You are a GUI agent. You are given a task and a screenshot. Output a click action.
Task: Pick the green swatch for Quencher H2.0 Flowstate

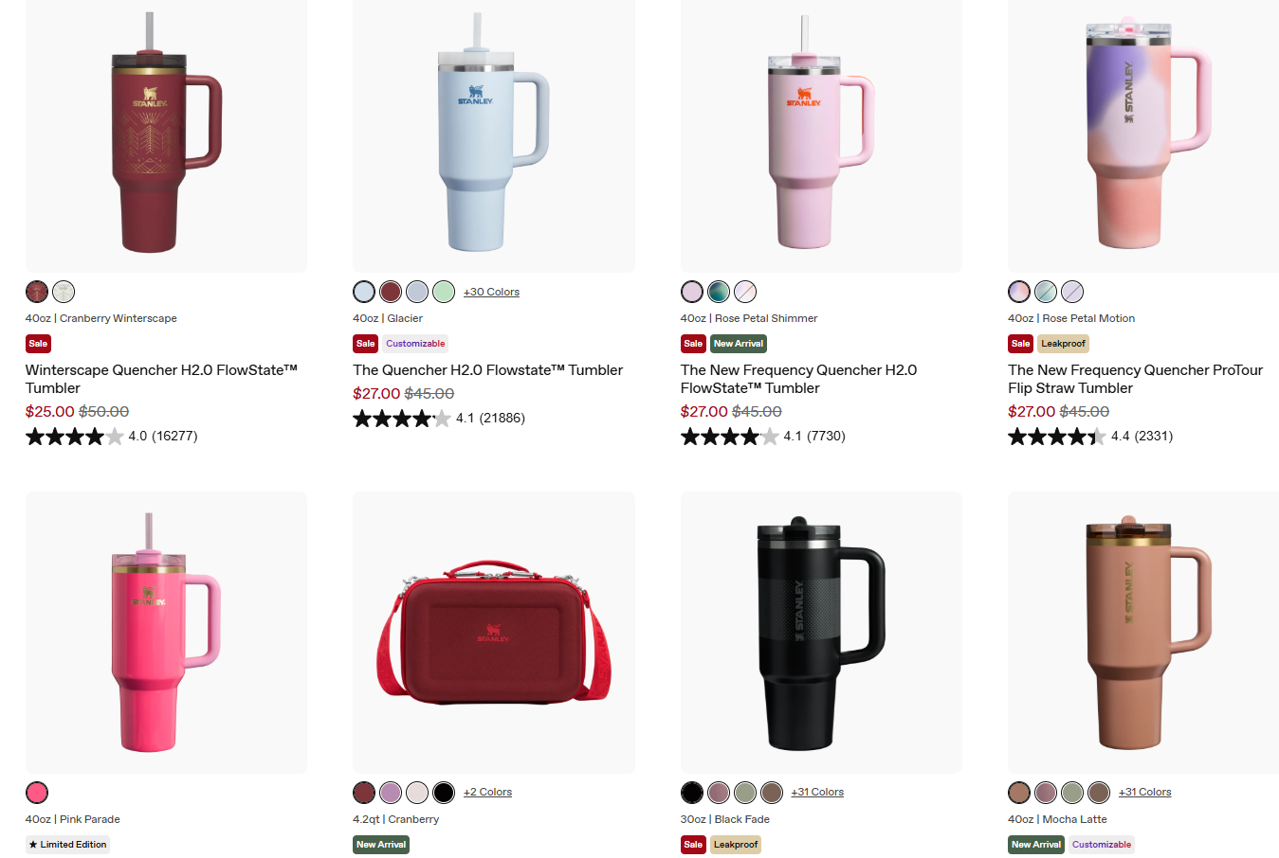coord(444,292)
